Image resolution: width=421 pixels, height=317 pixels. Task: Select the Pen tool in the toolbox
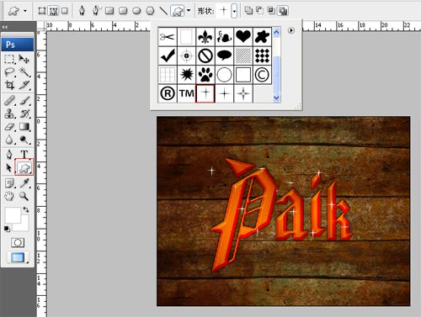9,154
